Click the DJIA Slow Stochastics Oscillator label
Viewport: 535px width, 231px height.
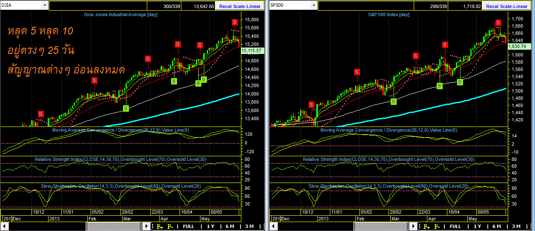click(x=120, y=186)
